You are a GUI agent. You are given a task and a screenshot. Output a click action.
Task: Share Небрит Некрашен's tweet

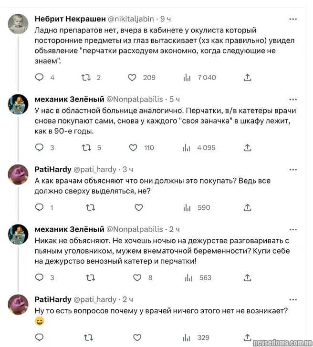pyautogui.click(x=248, y=77)
